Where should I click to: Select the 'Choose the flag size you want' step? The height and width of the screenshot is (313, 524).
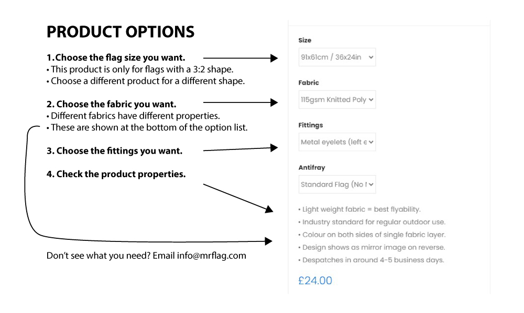point(116,57)
